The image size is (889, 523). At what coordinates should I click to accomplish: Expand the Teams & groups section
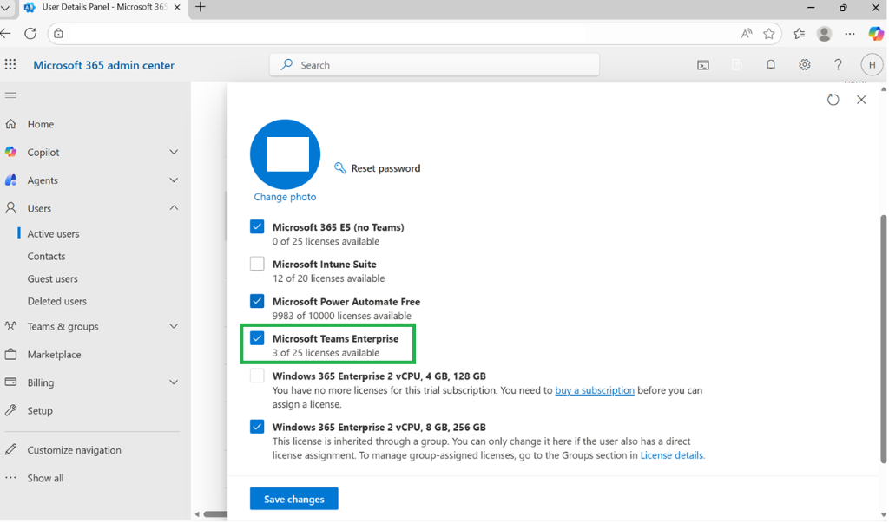coord(174,326)
